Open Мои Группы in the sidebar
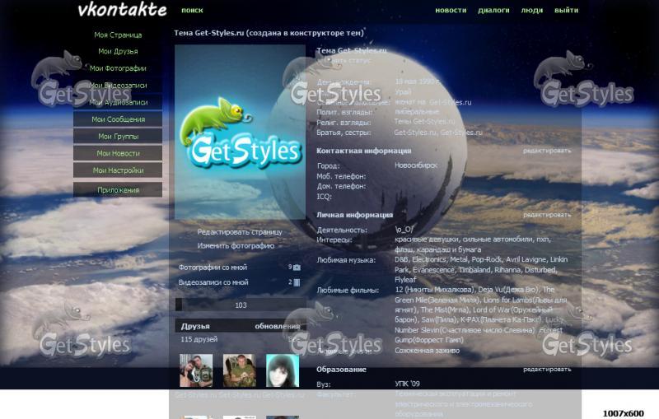This screenshot has height=419, width=659. 118,137
